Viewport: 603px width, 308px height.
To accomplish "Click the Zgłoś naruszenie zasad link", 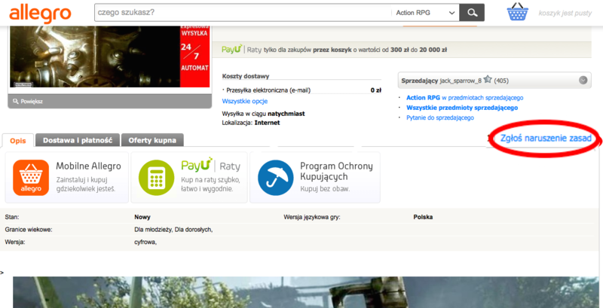I will click(x=546, y=139).
